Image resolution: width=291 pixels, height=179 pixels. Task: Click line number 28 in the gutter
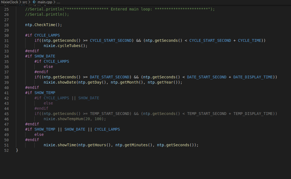click(x=7, y=25)
